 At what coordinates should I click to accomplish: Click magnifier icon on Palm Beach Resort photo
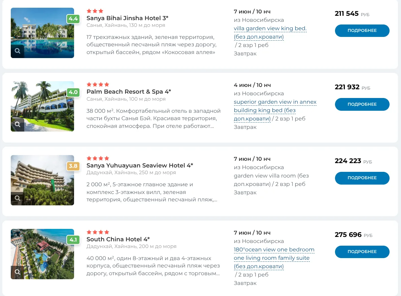click(x=18, y=125)
